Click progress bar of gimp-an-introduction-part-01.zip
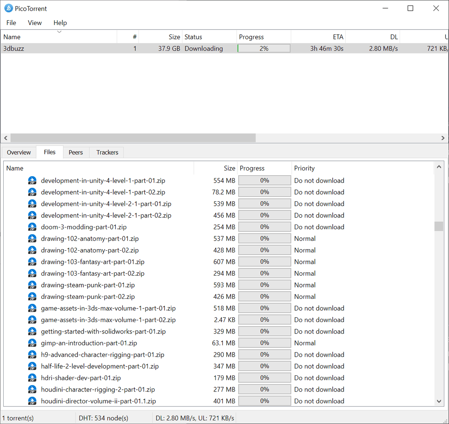 click(265, 343)
